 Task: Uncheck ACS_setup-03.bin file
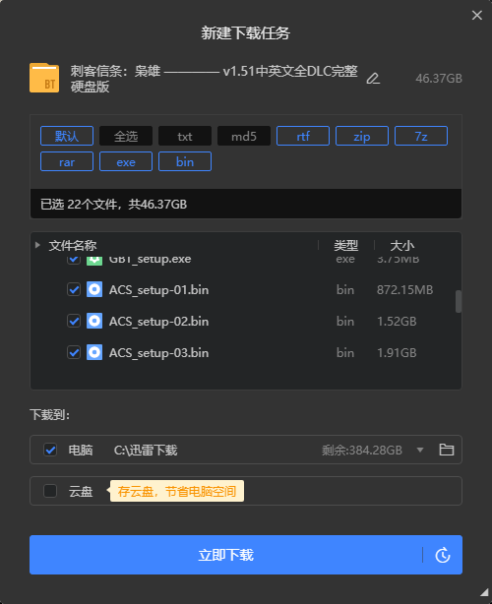point(74,352)
